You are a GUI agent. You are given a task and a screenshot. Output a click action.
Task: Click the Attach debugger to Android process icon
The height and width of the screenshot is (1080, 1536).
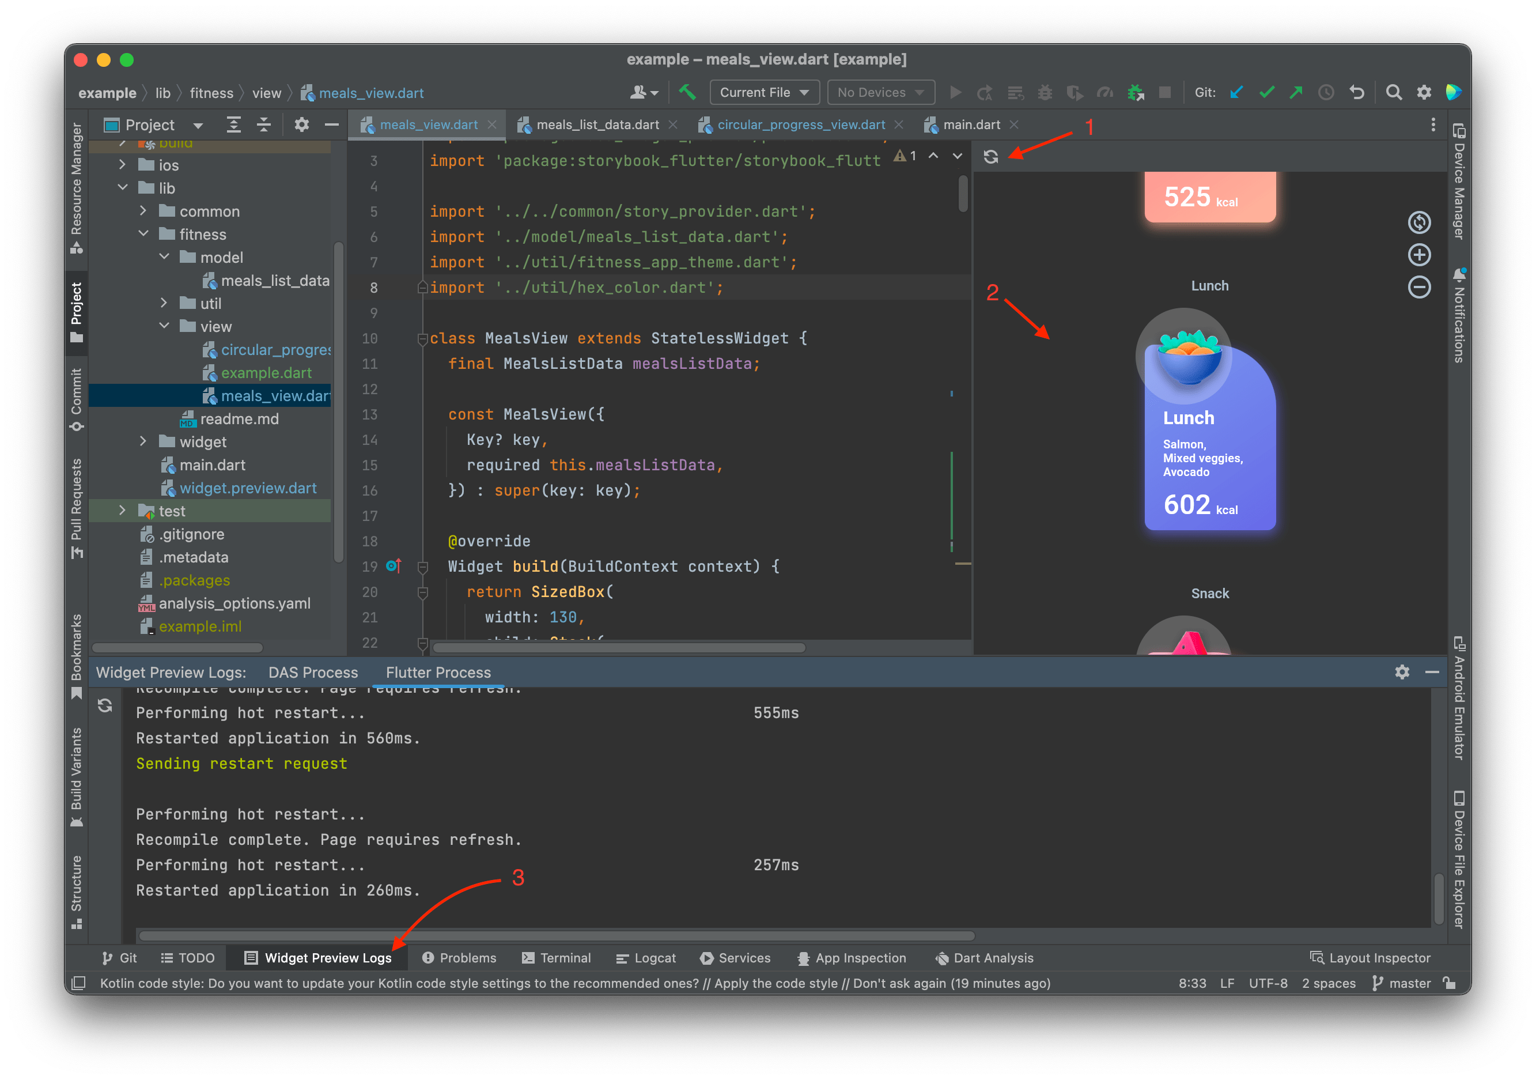click(1135, 93)
